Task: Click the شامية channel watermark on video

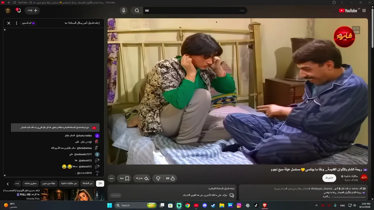Action: [344, 37]
